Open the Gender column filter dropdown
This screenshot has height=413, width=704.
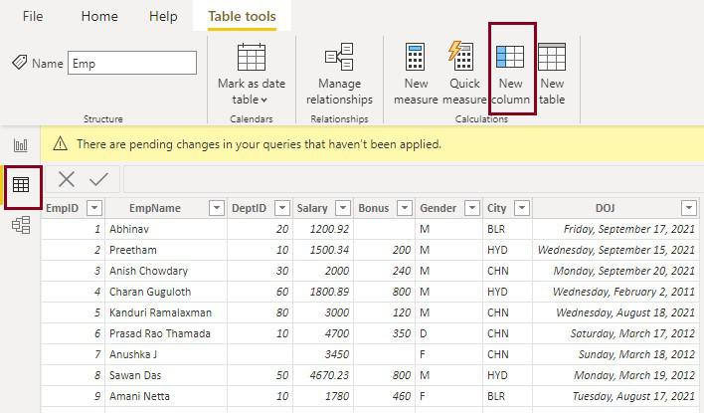click(472, 208)
